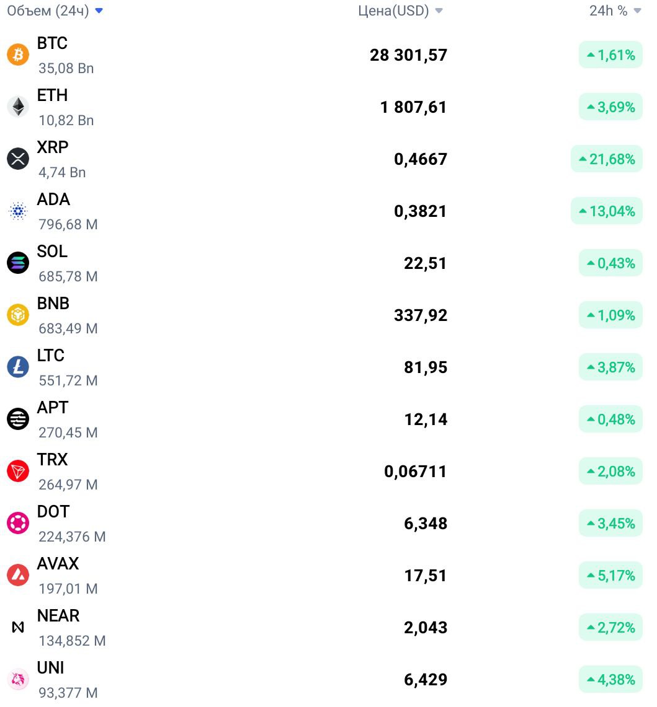657x707 pixels.
Task: Open the 24h % sort dropdown
Action: click(x=637, y=11)
